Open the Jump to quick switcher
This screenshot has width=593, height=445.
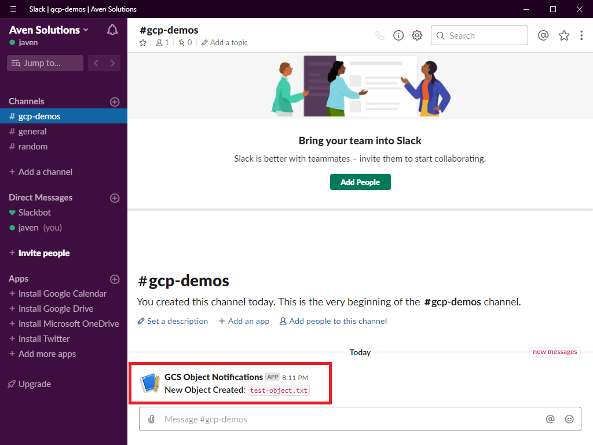click(x=45, y=63)
